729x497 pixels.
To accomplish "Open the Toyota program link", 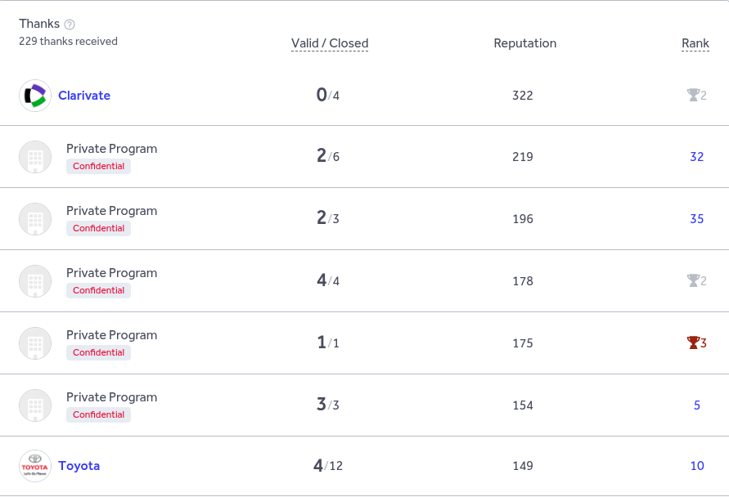I will click(x=79, y=466).
